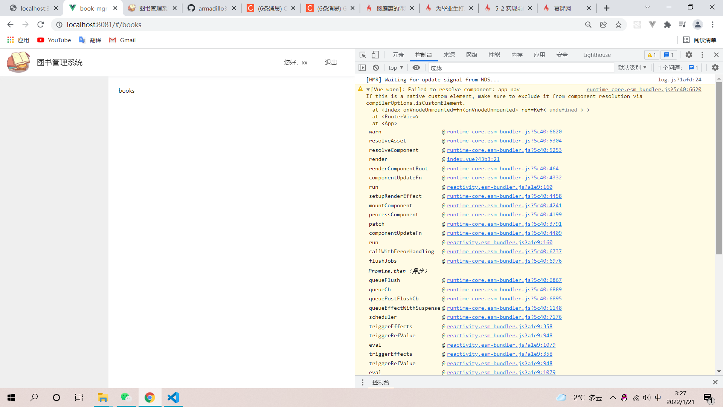Click the yellow warnings count badge

tap(651, 55)
